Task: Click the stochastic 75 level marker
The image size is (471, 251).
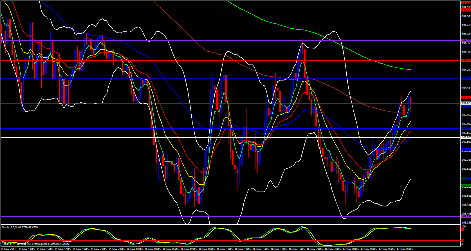Action: (462, 230)
